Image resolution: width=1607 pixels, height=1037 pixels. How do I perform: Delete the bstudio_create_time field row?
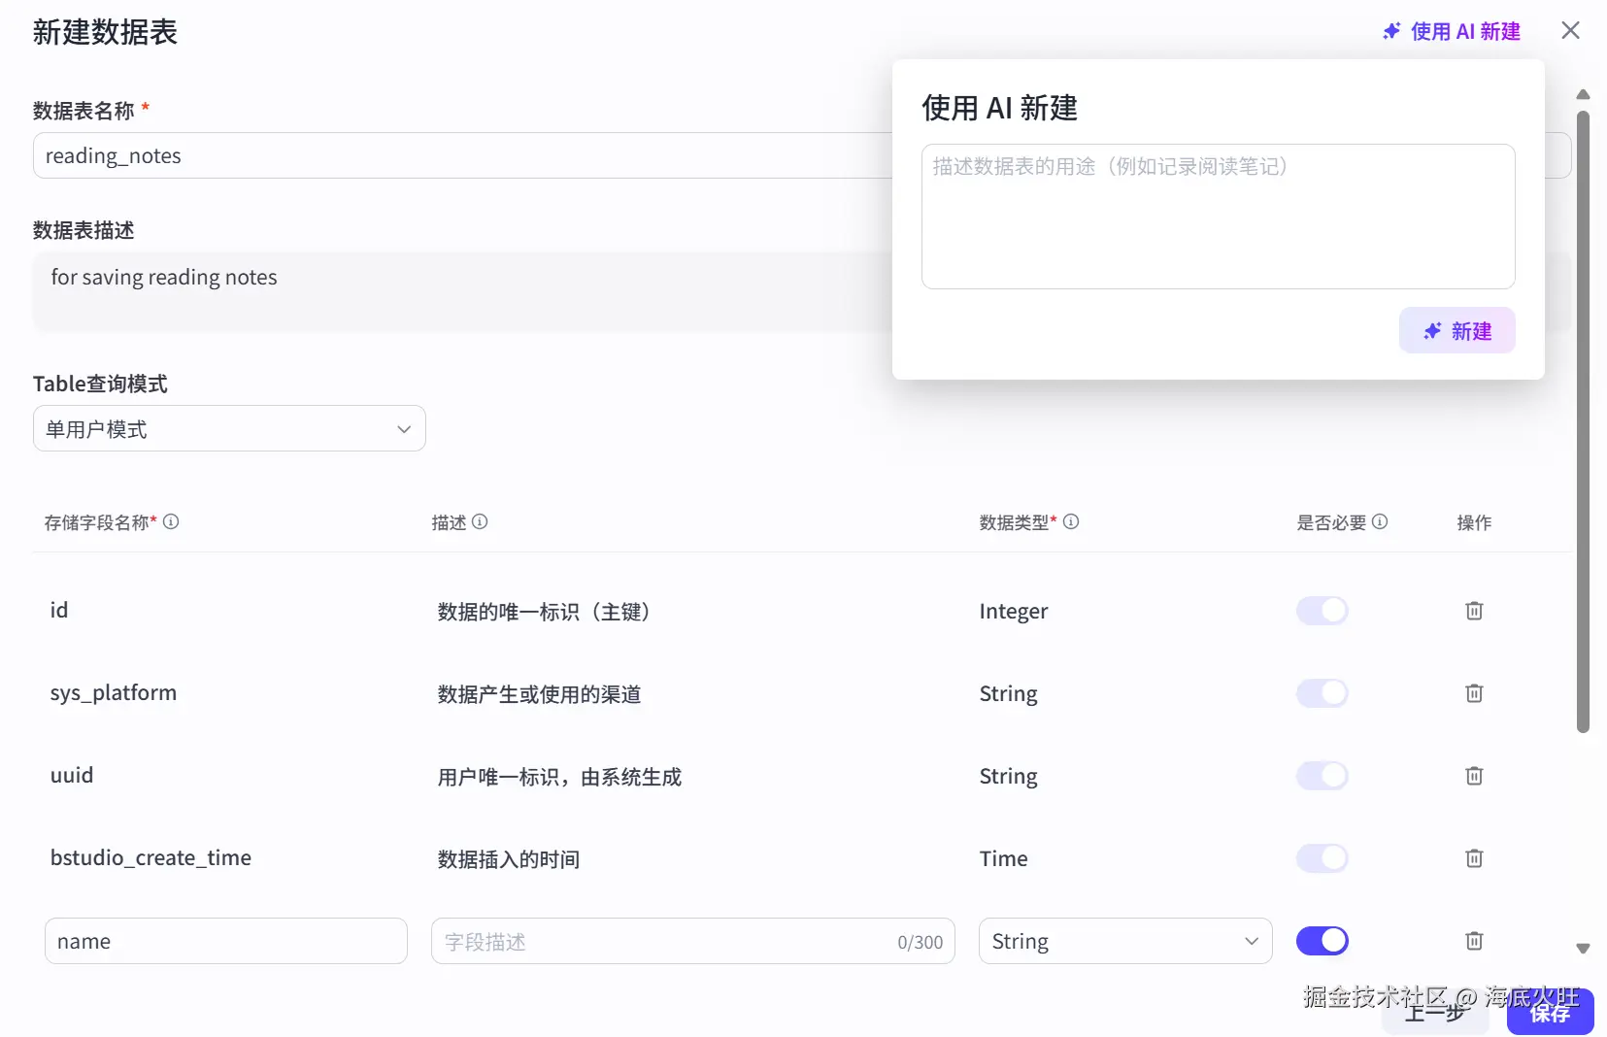(x=1474, y=858)
